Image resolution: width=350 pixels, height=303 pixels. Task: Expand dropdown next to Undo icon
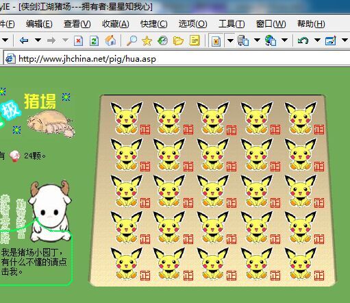[317, 40]
